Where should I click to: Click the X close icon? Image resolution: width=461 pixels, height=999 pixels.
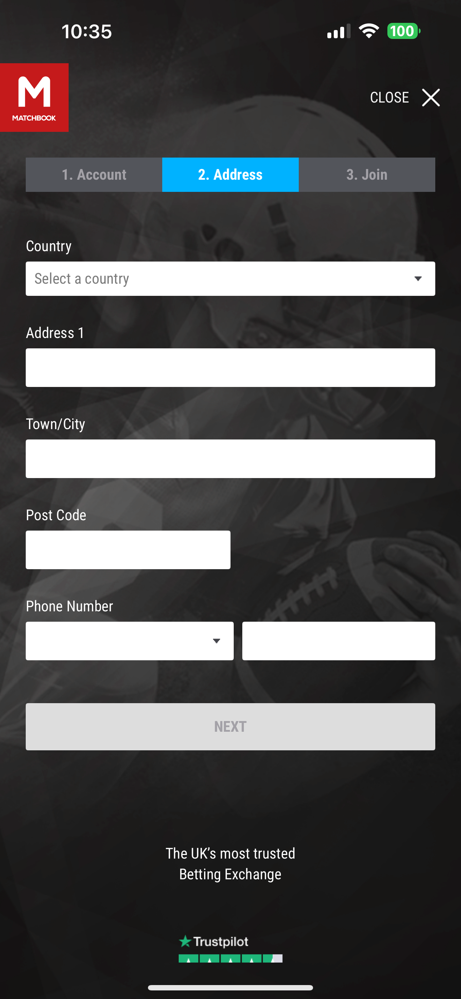431,97
